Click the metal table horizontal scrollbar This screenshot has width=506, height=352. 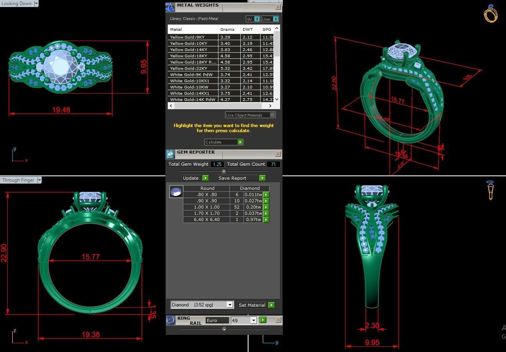click(217, 106)
